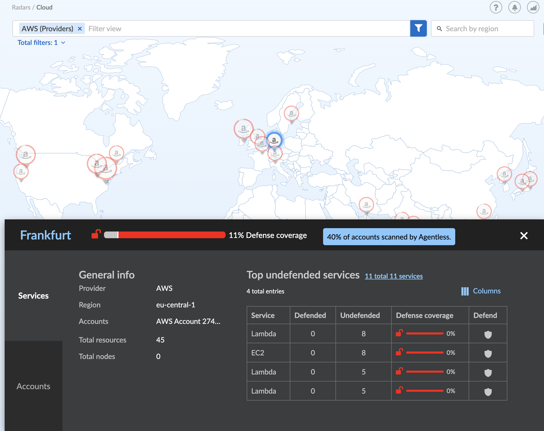Click the coverage bar in the EC2 row
Image resolution: width=544 pixels, height=431 pixels.
[425, 353]
